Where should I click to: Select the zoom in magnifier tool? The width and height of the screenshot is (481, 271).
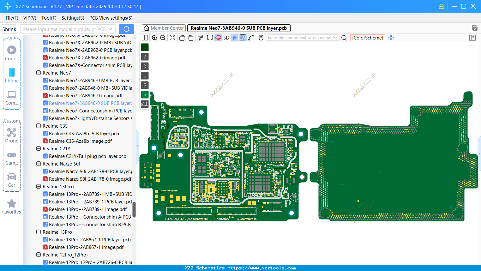[x=154, y=38]
